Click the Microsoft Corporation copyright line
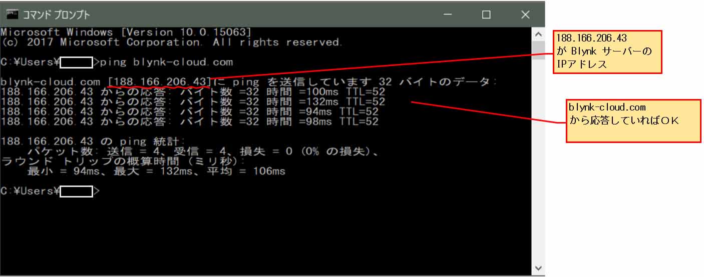The width and height of the screenshot is (704, 277). [x=172, y=42]
